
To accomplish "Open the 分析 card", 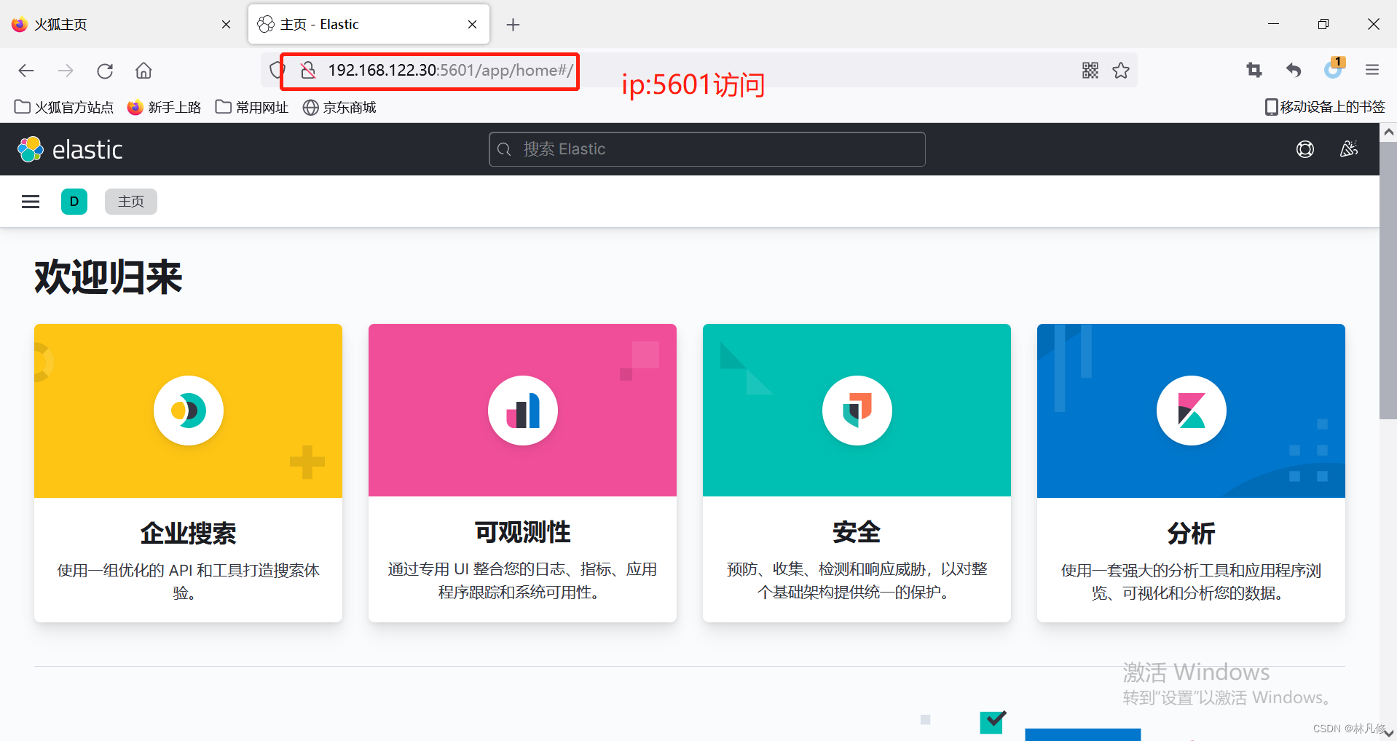I will tap(1191, 473).
